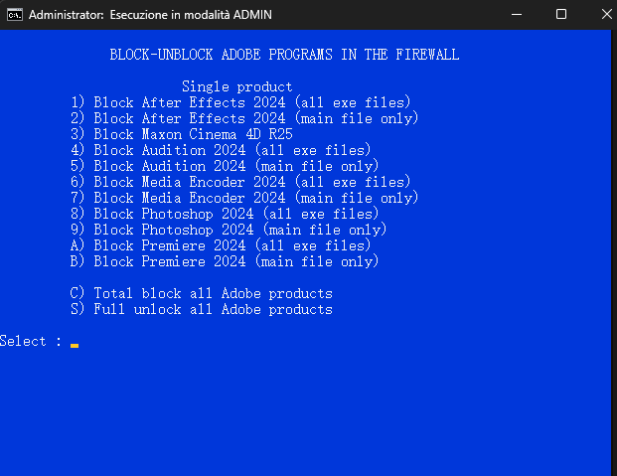The image size is (617, 476).
Task: Click option 7 Block Media Encoder main file only
Action: tap(244, 198)
